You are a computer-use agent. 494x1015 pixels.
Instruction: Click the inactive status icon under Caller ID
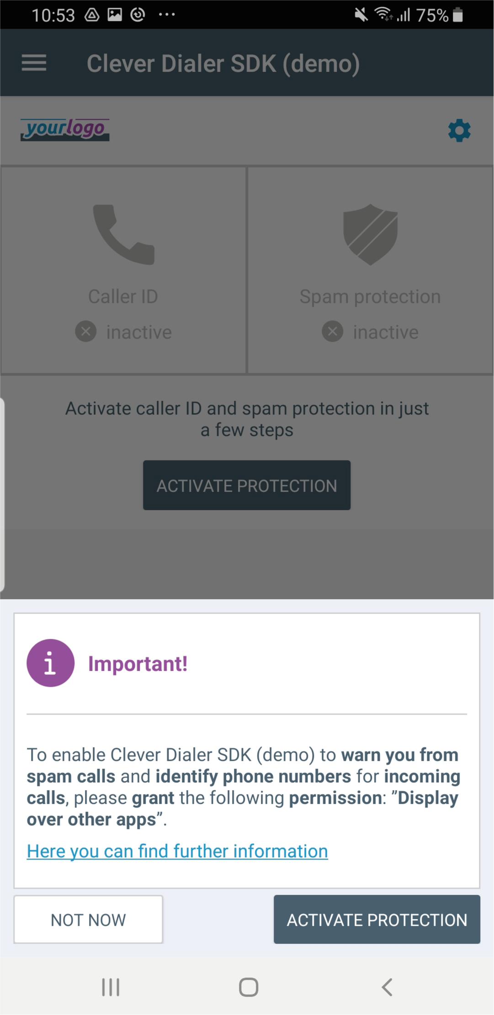pyautogui.click(x=86, y=331)
